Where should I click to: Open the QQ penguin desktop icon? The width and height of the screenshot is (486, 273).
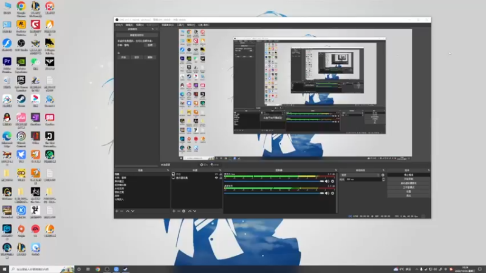7,120
